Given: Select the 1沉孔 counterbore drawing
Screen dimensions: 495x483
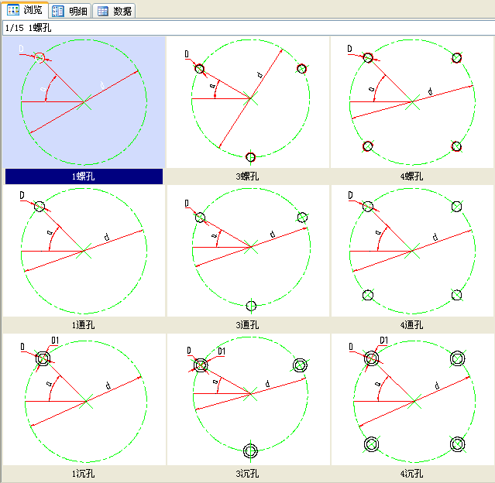Looking at the screenshot, I should [x=84, y=399].
